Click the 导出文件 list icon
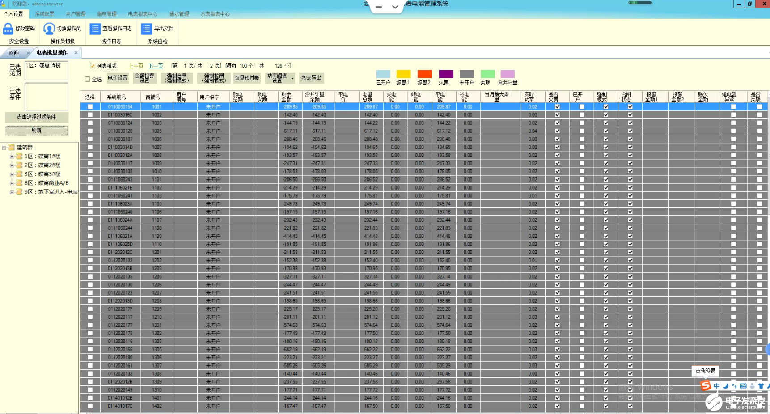Screen dimensions: 770x414 pyautogui.click(x=146, y=29)
